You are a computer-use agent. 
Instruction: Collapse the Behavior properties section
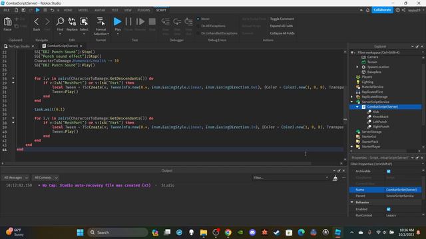(x=352, y=202)
